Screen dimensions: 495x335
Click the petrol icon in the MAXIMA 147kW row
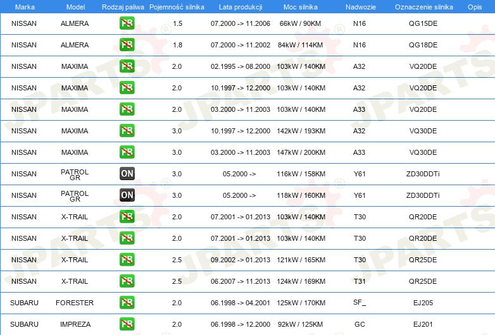point(127,152)
